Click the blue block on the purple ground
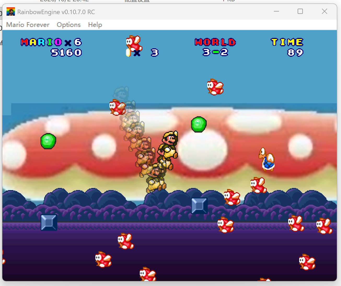The width and height of the screenshot is (341, 286). point(49,222)
